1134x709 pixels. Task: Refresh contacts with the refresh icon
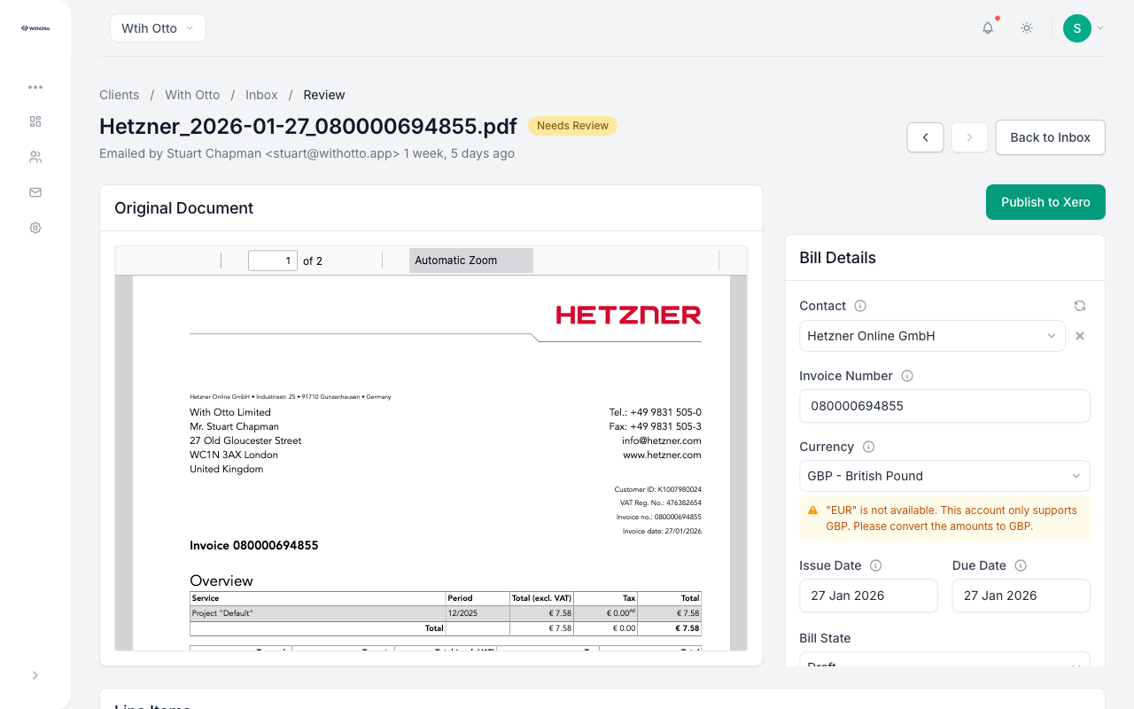point(1080,306)
